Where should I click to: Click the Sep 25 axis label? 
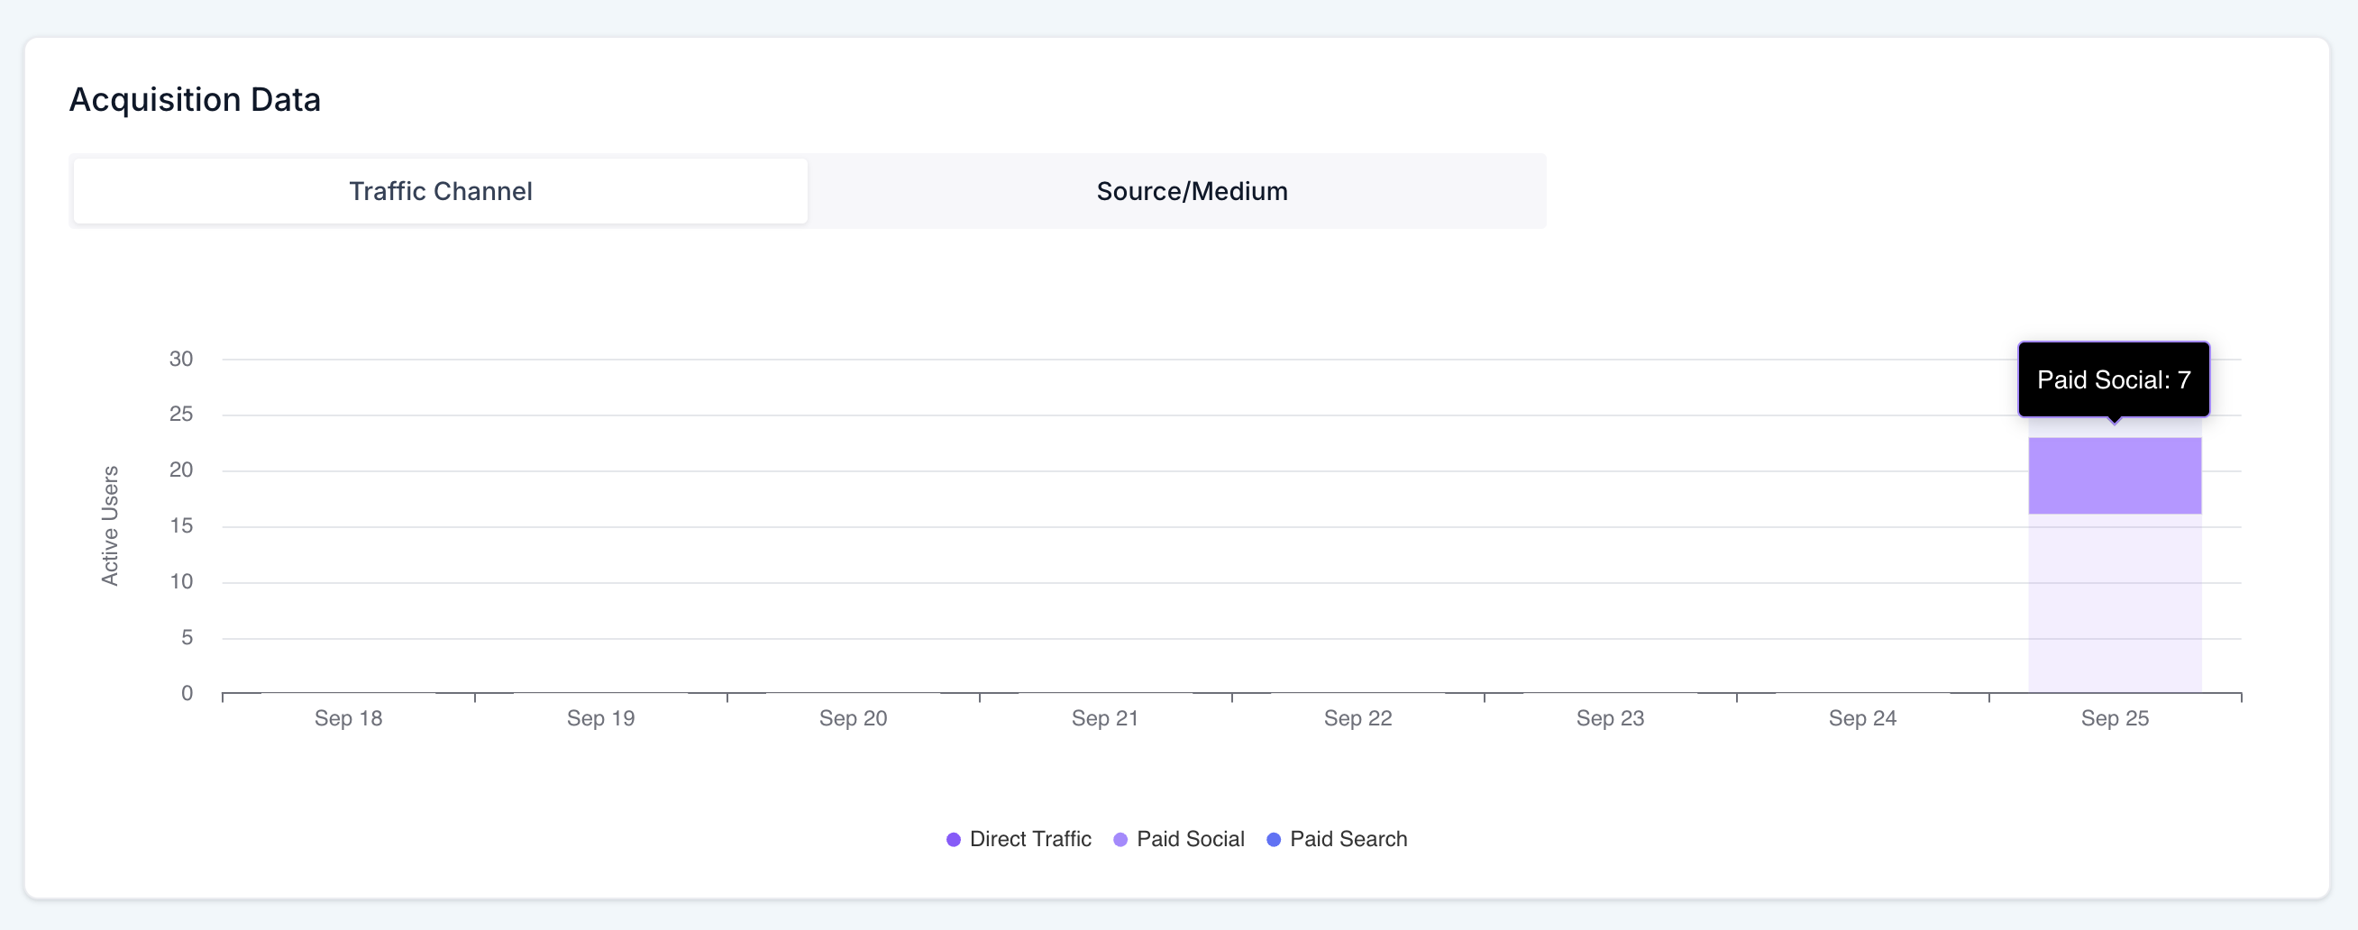click(x=2116, y=718)
